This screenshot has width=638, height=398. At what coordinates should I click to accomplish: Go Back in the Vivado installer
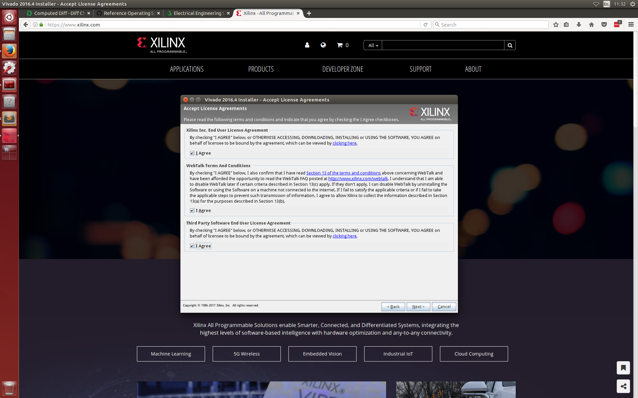point(393,306)
